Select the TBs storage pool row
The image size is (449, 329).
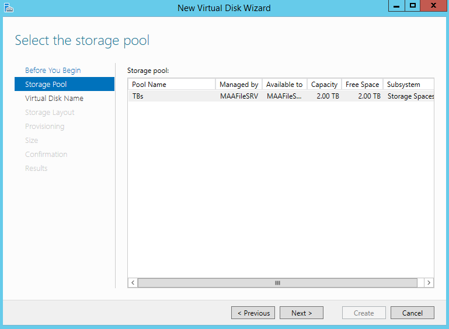point(281,96)
